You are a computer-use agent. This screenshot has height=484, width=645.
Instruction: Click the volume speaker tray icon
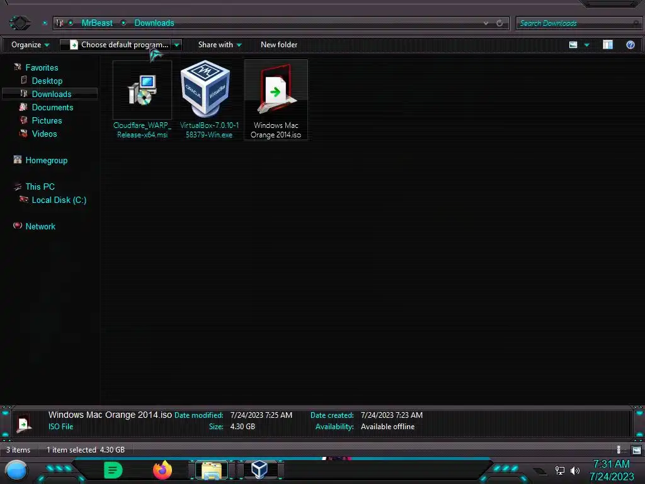tap(574, 470)
